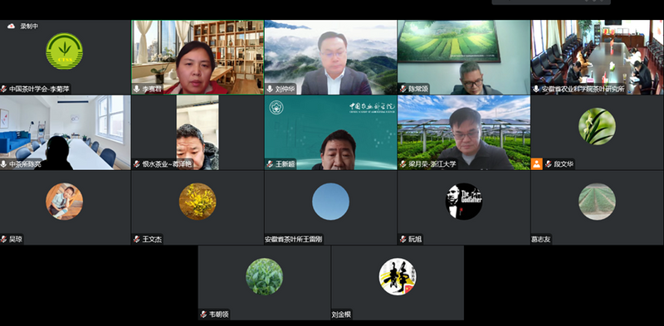Click the muted mic icon next to 段文华
This screenshot has height=326, width=664.
tap(549, 164)
